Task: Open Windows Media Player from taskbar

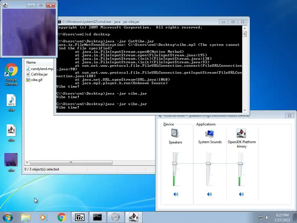Action: (44, 217)
